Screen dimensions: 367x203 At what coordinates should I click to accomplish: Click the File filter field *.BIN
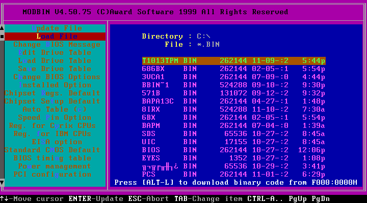pos(208,45)
